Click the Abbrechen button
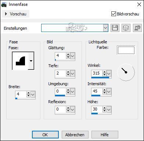This screenshot has height=141, width=144. click(75, 135)
